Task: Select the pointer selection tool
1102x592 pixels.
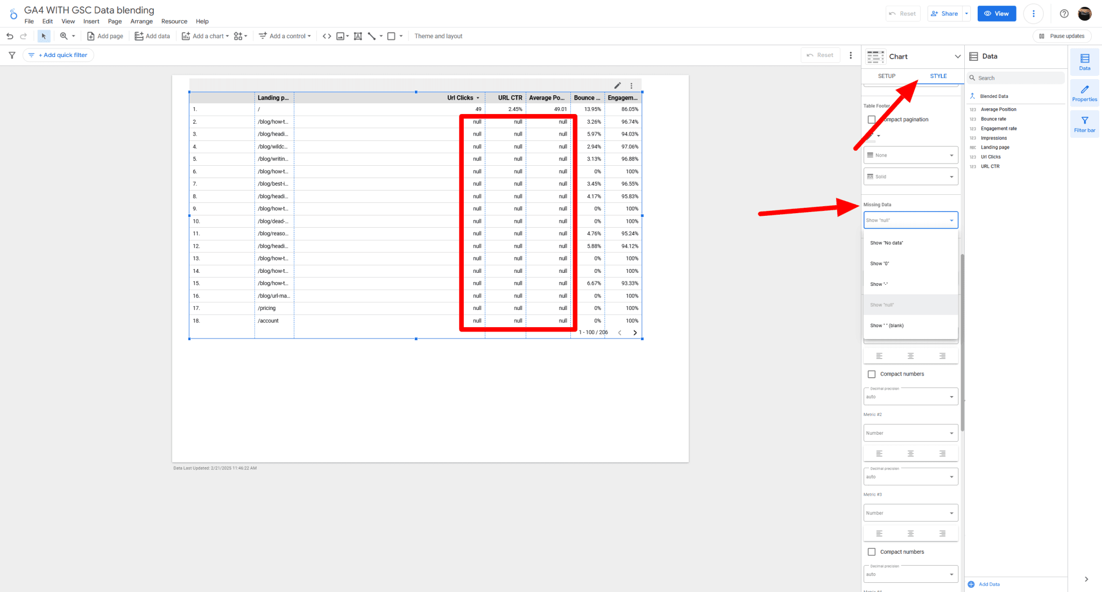Action: coord(44,36)
